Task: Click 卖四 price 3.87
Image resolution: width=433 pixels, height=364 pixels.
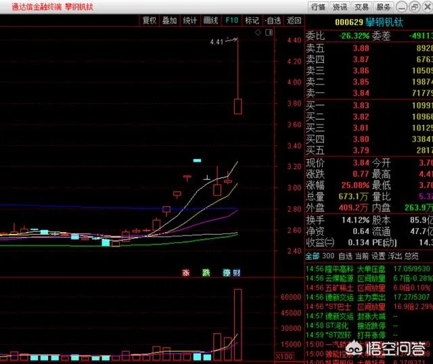Action: click(x=361, y=60)
